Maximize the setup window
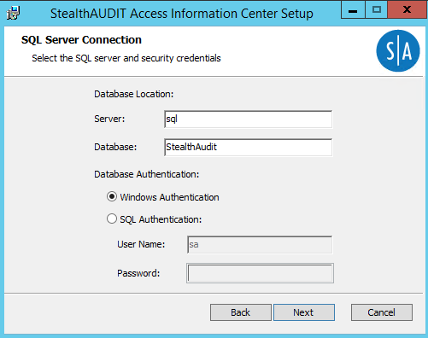The image size is (428, 338). click(377, 10)
